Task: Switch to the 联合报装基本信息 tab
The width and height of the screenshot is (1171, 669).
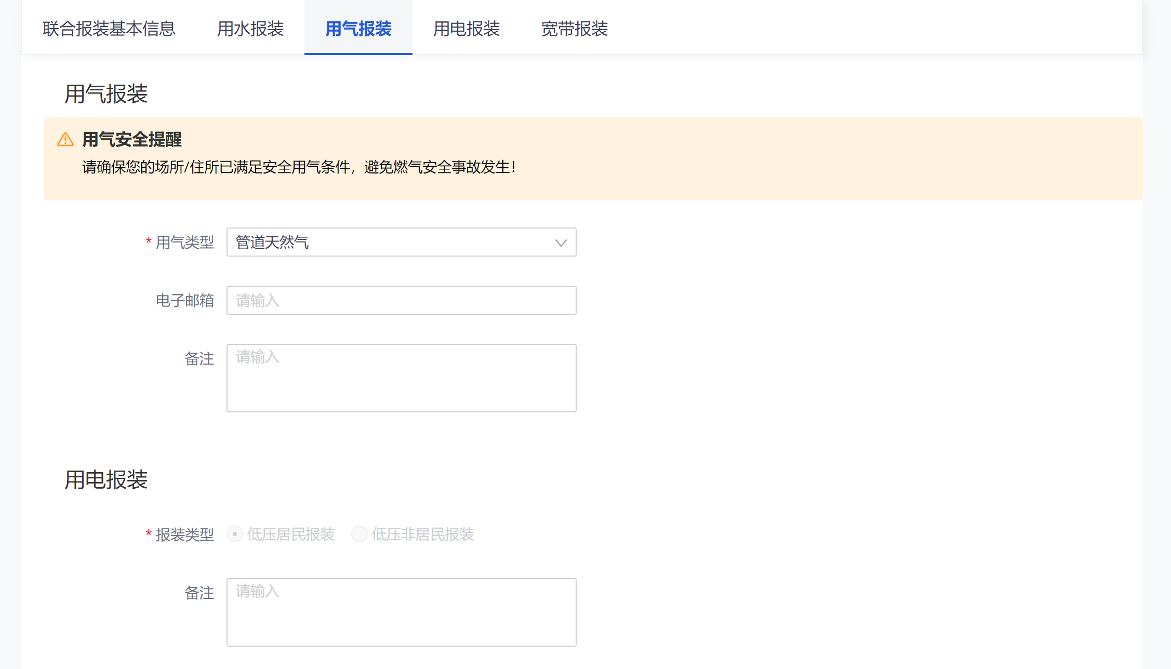Action: click(109, 29)
